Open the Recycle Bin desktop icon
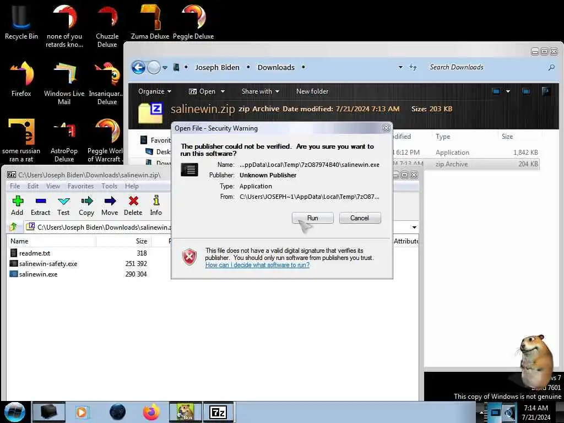Viewport: 564px width, 423px height. 21,21
